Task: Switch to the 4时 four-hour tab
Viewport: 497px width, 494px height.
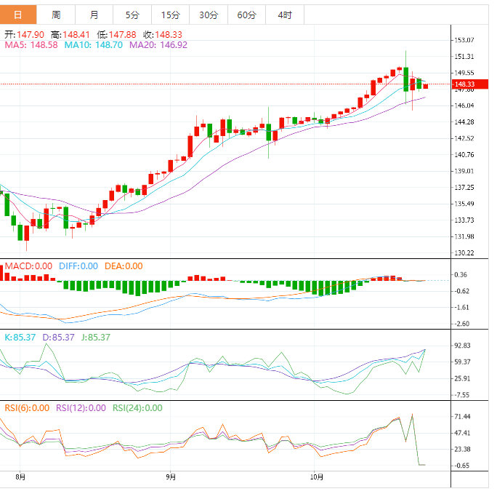Action: pyautogui.click(x=285, y=15)
